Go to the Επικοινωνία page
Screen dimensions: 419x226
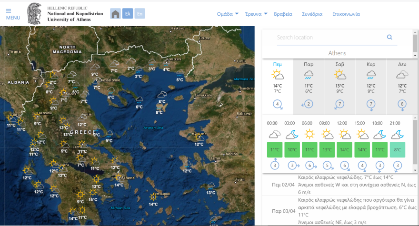pos(346,14)
